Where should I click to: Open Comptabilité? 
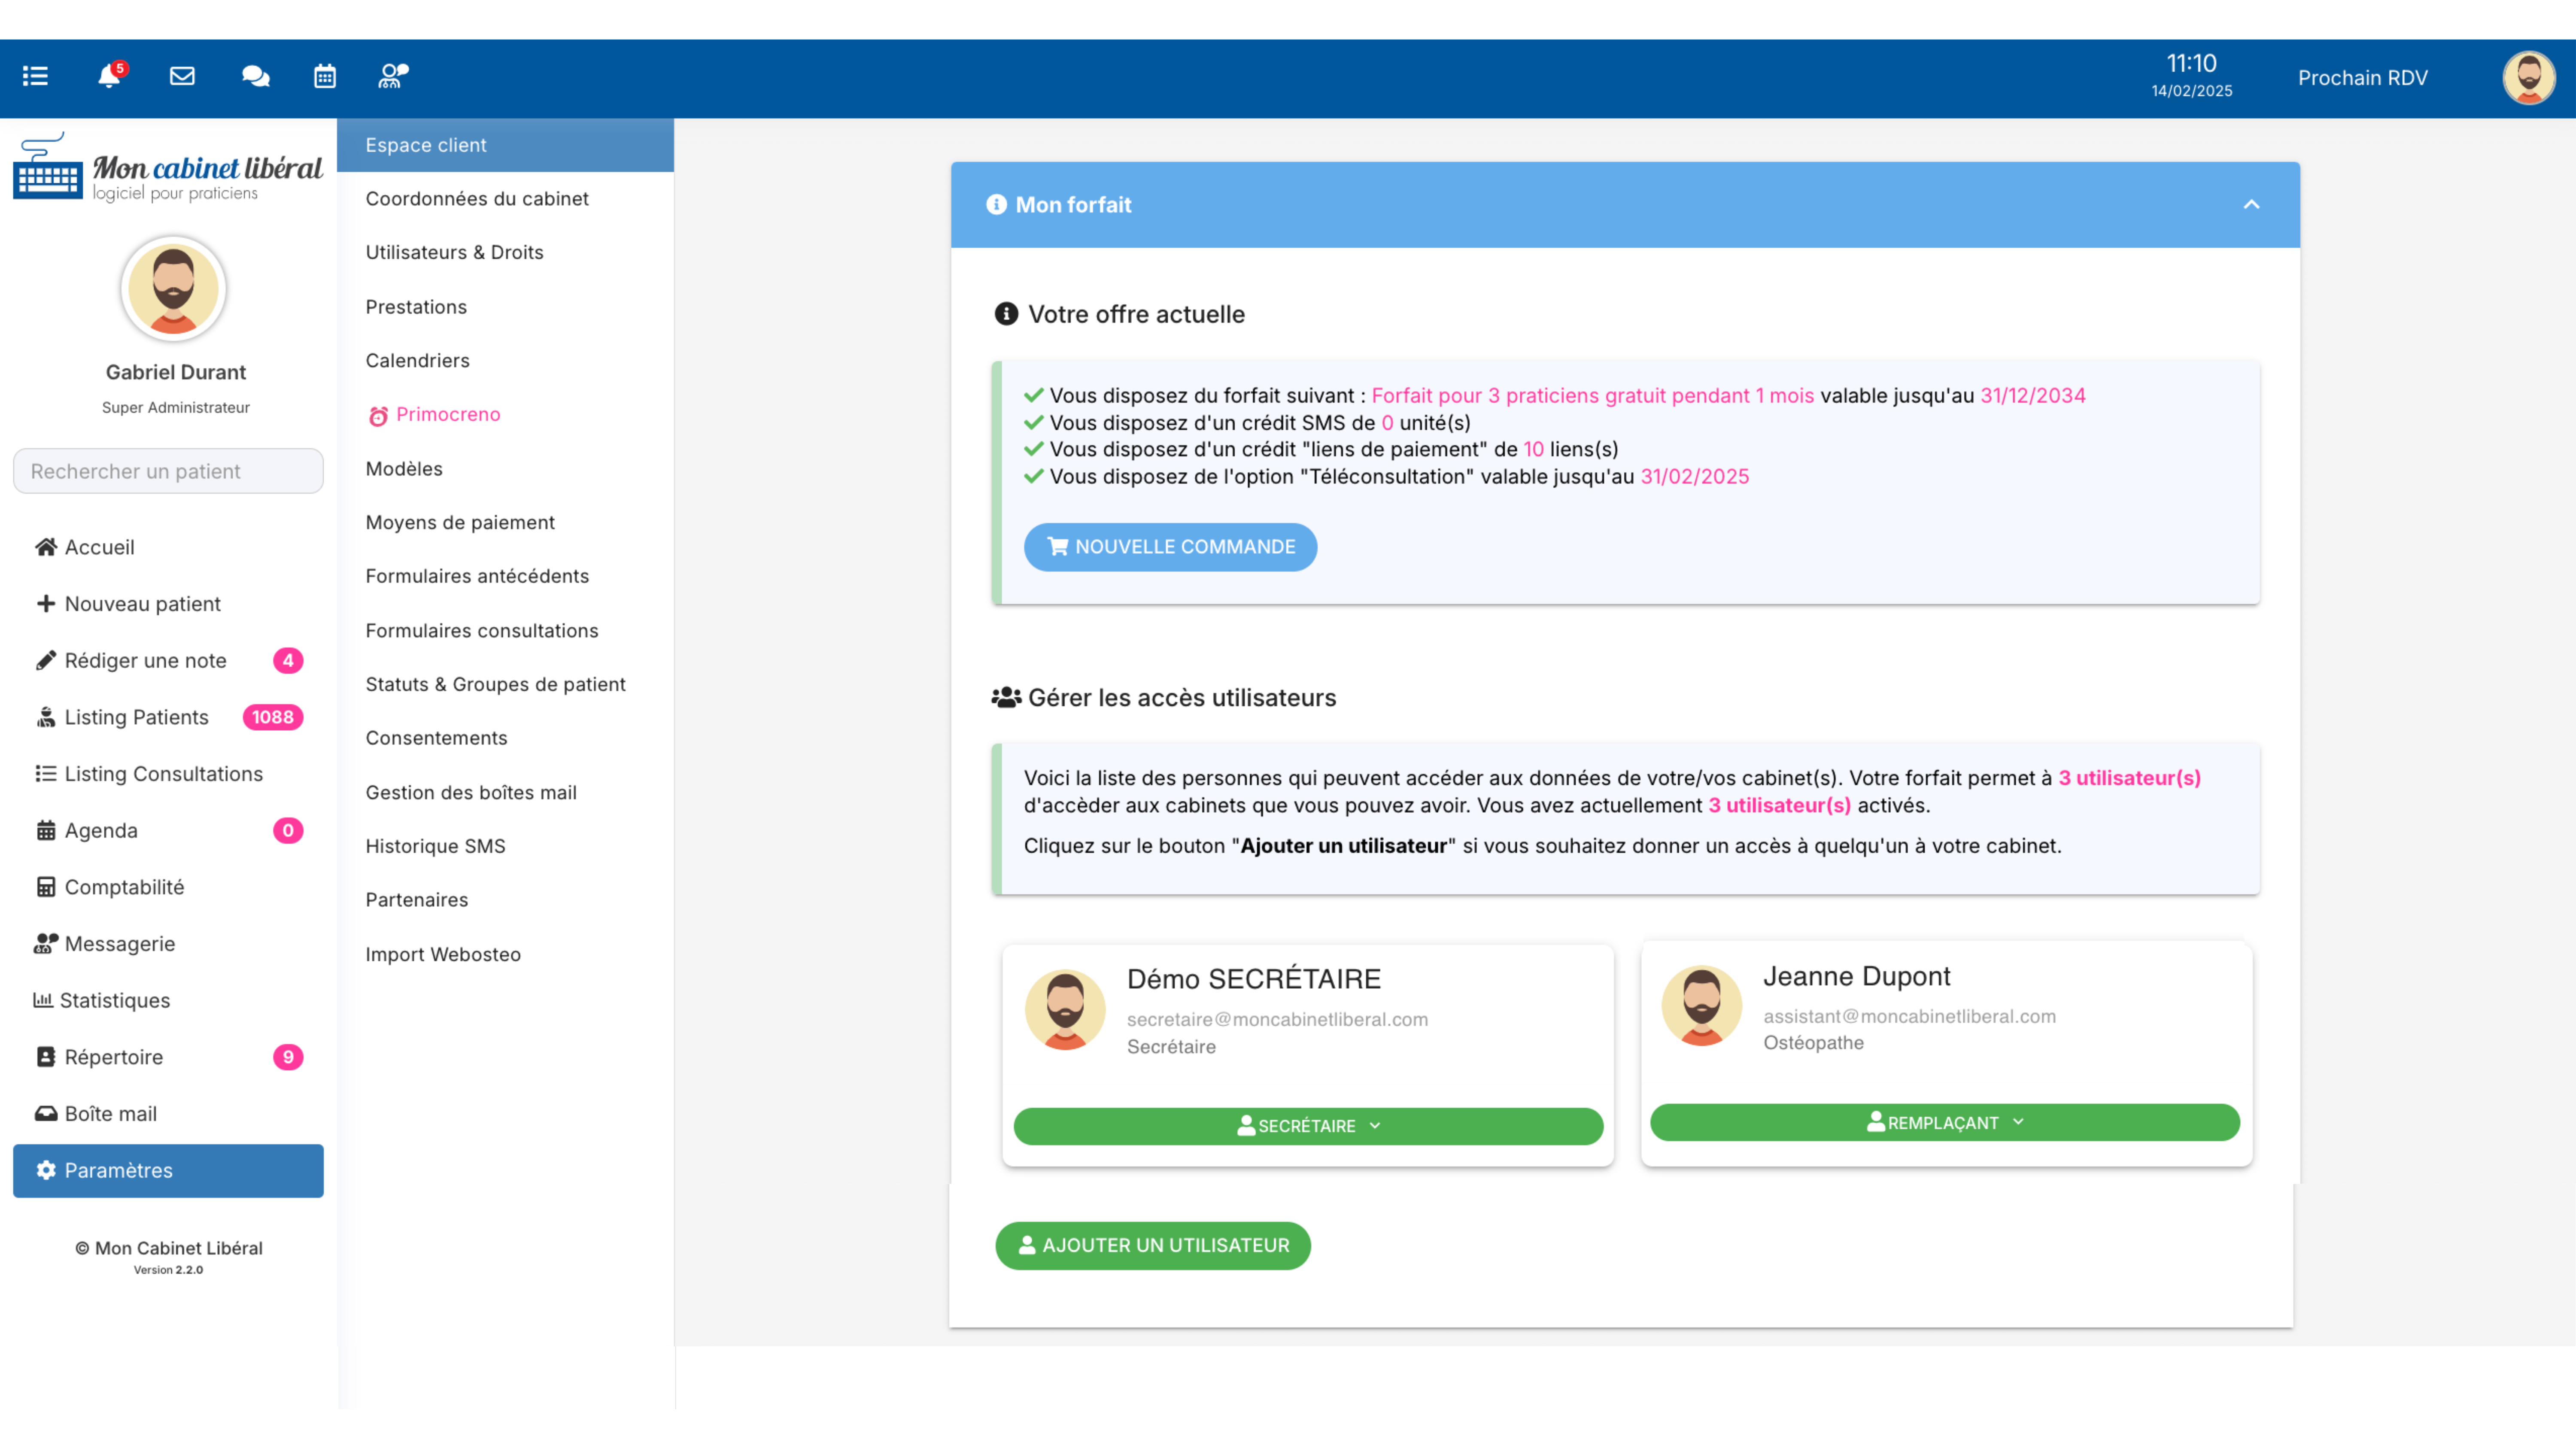168,887
